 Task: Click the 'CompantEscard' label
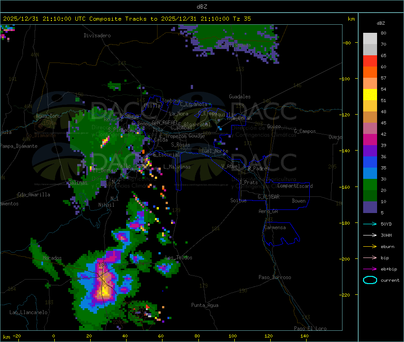click(295, 186)
